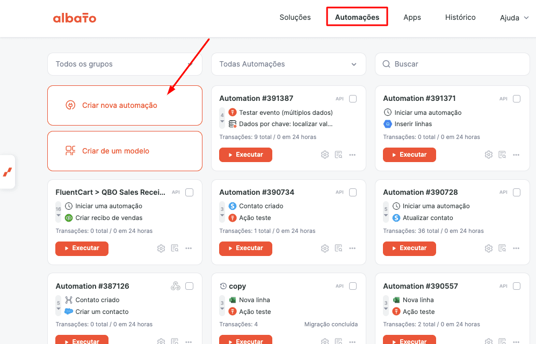This screenshot has width=536, height=344.
Task: Open log icon for Automation #390734
Action: click(338, 248)
